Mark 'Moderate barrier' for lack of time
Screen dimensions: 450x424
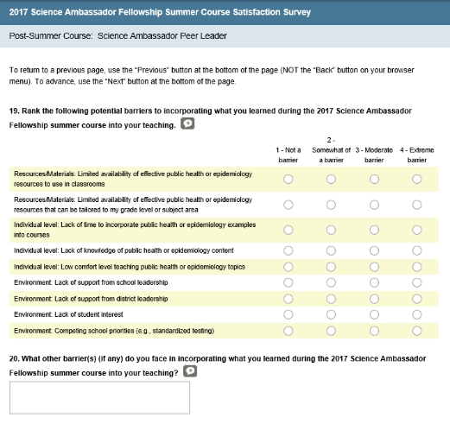(x=374, y=230)
